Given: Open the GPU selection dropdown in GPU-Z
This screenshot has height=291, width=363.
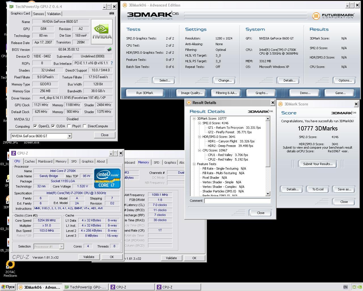Looking at the screenshot, I should pyautogui.click(x=69, y=136).
